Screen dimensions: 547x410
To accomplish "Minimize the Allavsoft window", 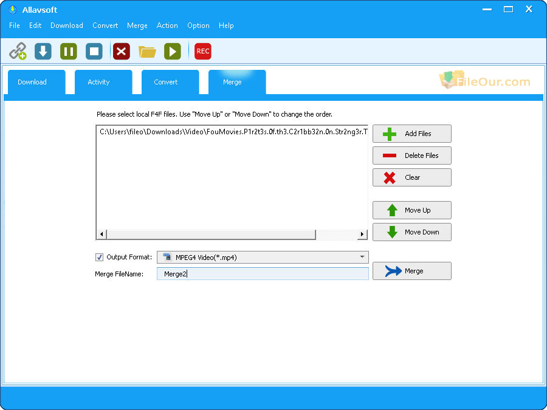I will click(x=487, y=9).
